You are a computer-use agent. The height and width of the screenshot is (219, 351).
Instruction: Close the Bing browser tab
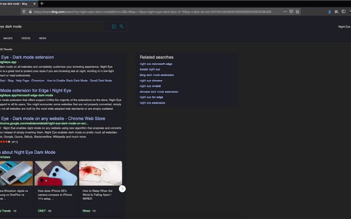coord(34,4)
